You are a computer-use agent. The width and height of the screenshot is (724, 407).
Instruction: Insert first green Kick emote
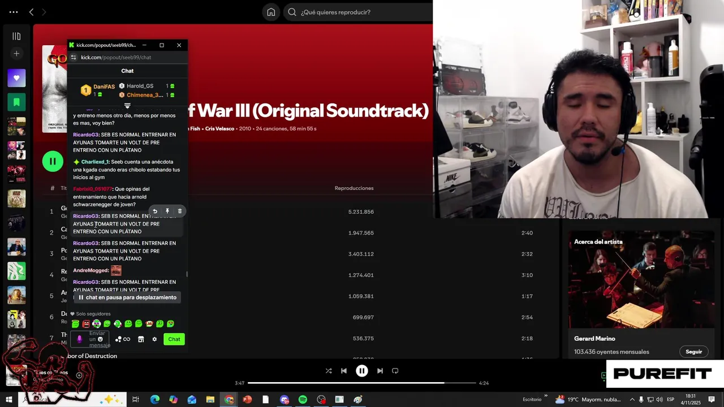(x=75, y=324)
